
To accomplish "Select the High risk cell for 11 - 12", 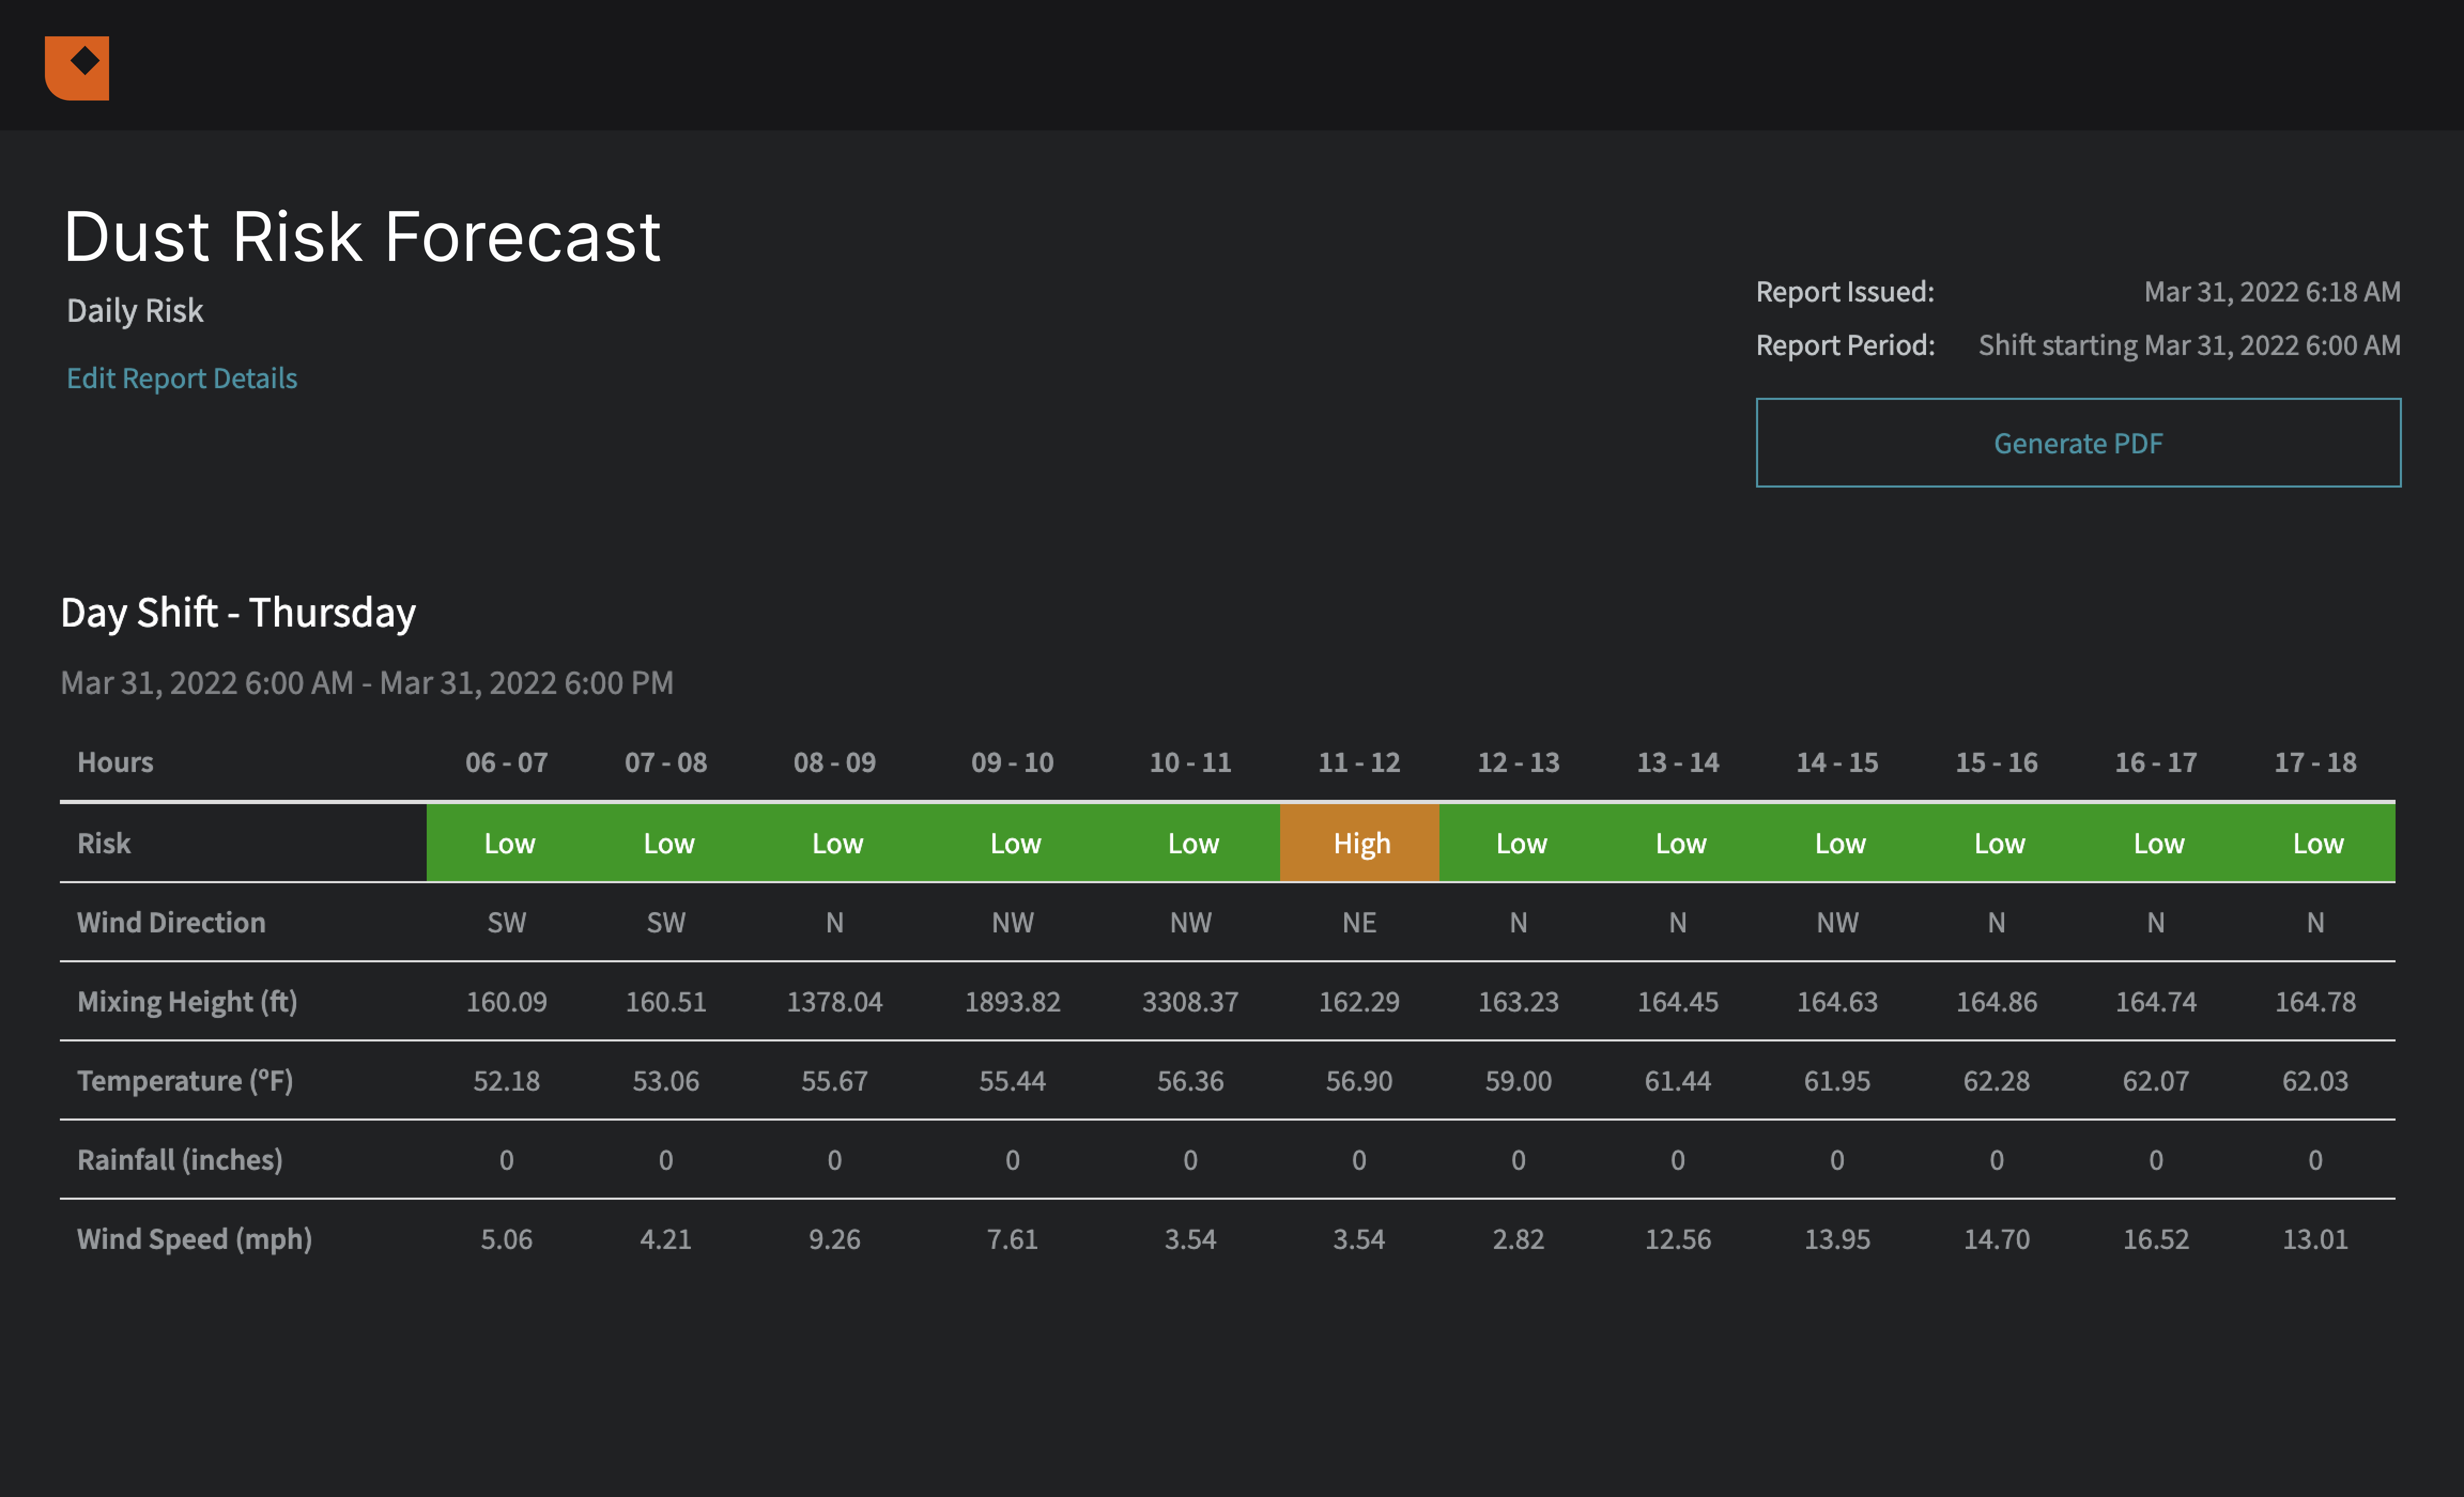I will click(1360, 843).
